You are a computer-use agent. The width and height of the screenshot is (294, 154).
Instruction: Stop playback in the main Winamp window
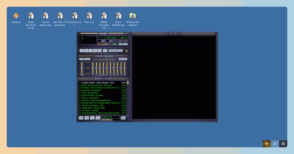point(95,51)
